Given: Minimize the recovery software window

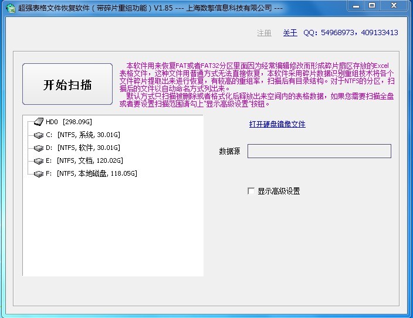Looking at the screenshot, I should pos(356,6).
